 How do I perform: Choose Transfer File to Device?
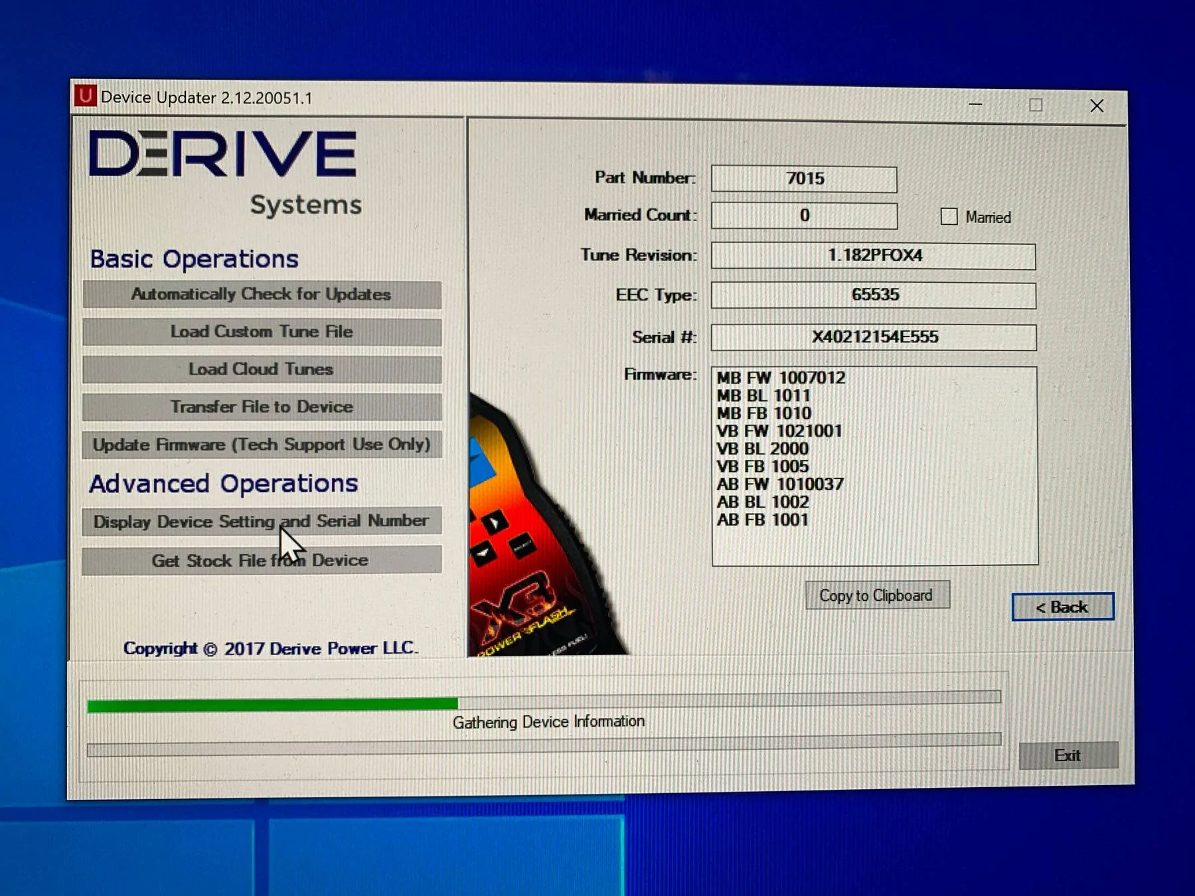pyautogui.click(x=262, y=406)
